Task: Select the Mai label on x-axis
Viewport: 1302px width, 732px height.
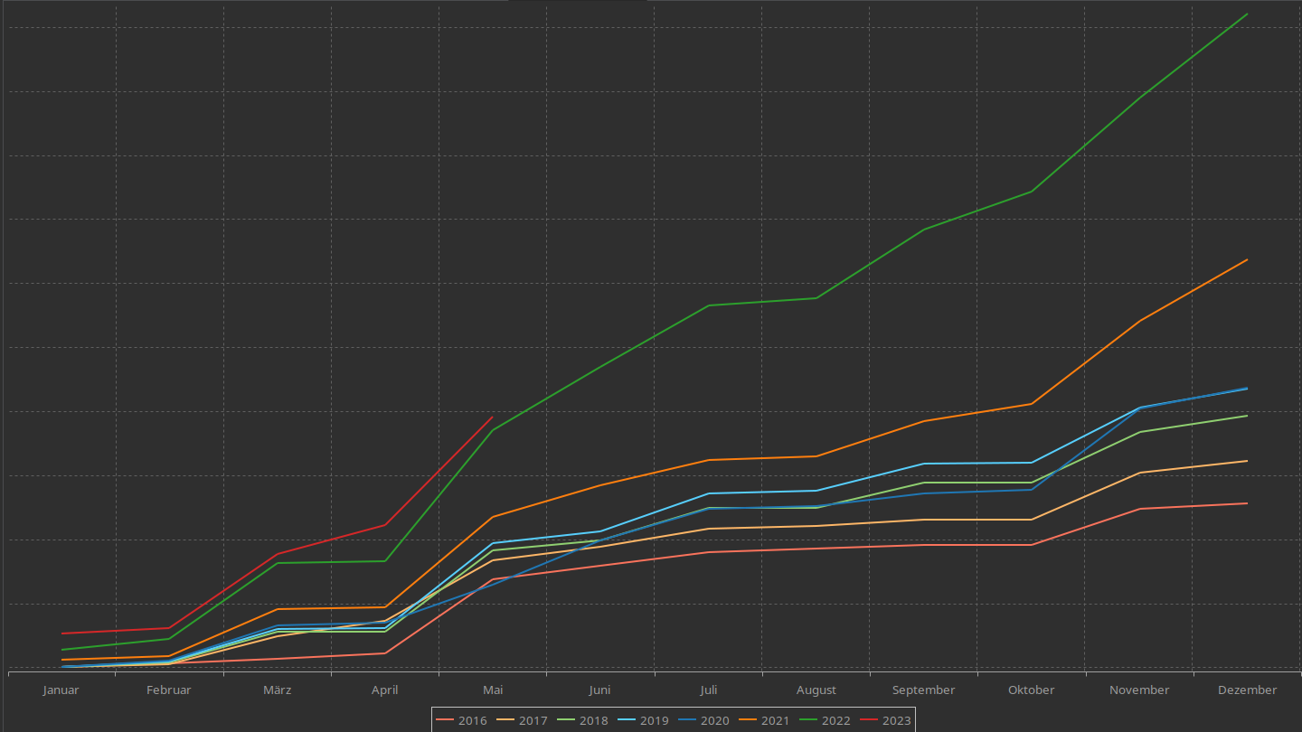Action: (493, 690)
